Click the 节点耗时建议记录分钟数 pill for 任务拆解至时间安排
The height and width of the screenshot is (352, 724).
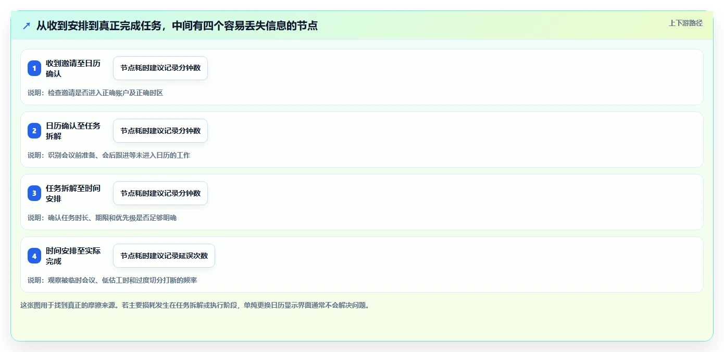pos(160,193)
